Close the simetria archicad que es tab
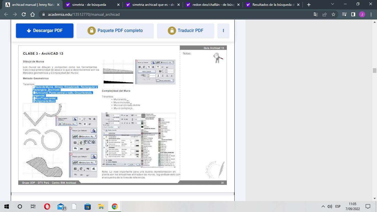The height and width of the screenshot is (212, 377). click(178, 5)
